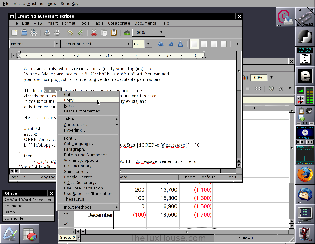This screenshot has width=315, height=244.
Task: Click the horizontal ruler at the 3 mark
Action: [107, 55]
